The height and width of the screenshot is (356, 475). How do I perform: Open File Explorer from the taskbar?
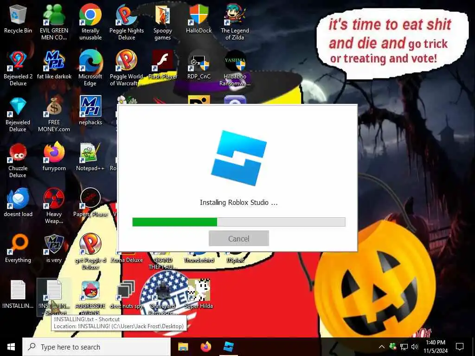pyautogui.click(x=183, y=347)
